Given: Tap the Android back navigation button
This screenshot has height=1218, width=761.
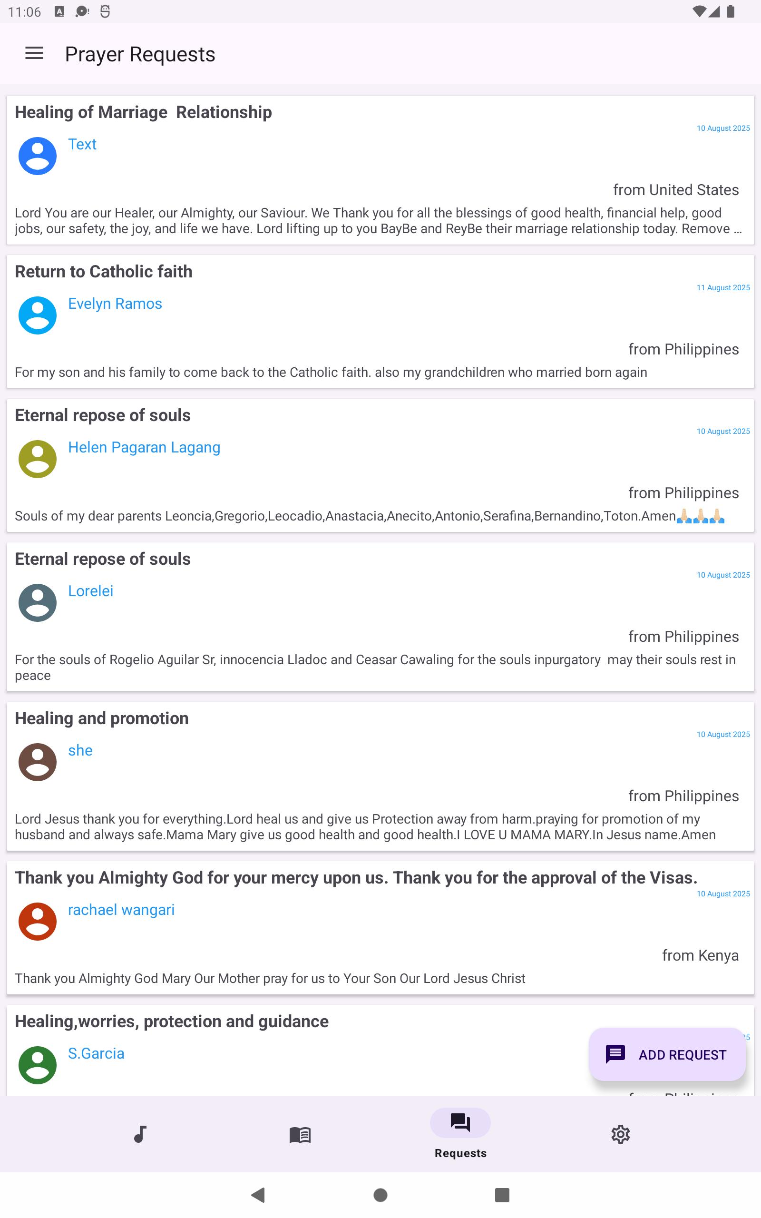Looking at the screenshot, I should (258, 1195).
